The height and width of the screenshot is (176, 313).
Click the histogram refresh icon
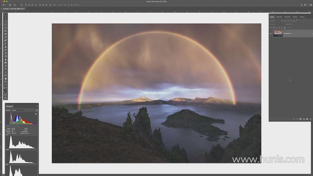pyautogui.click(x=37, y=110)
